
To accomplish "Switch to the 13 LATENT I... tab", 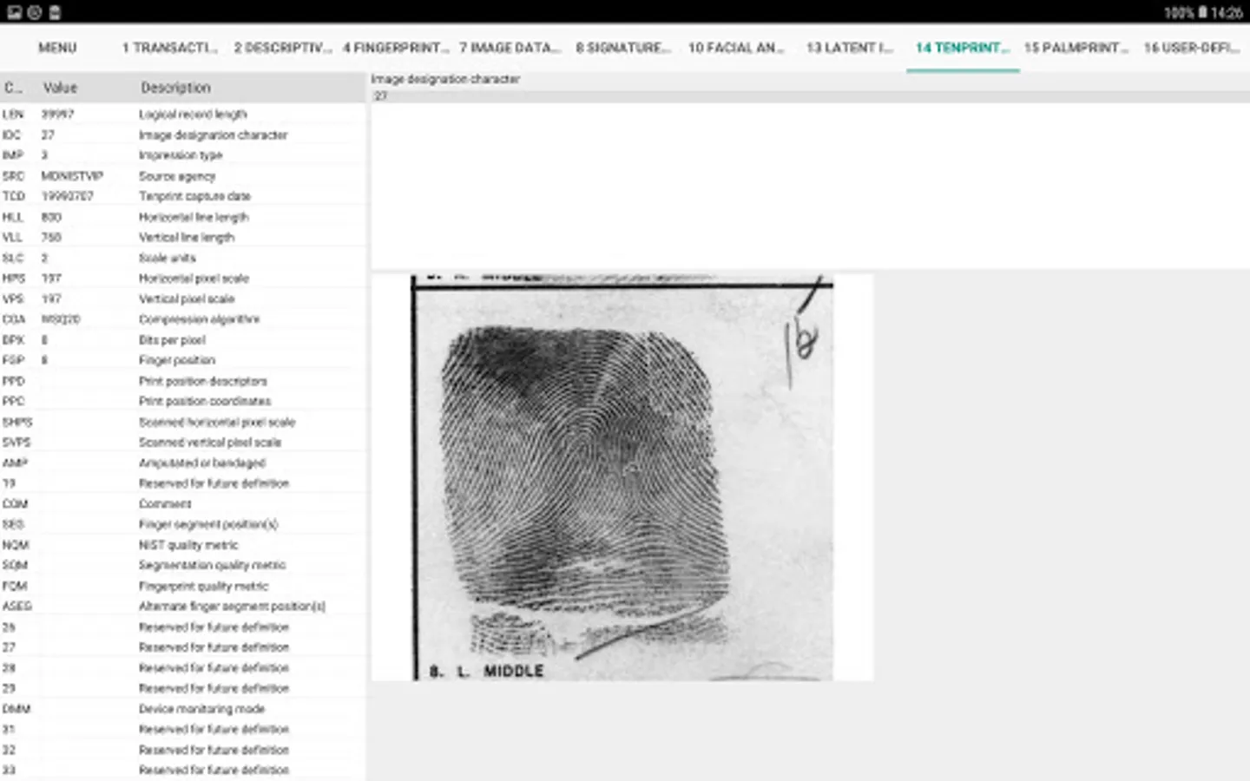I will pyautogui.click(x=850, y=48).
